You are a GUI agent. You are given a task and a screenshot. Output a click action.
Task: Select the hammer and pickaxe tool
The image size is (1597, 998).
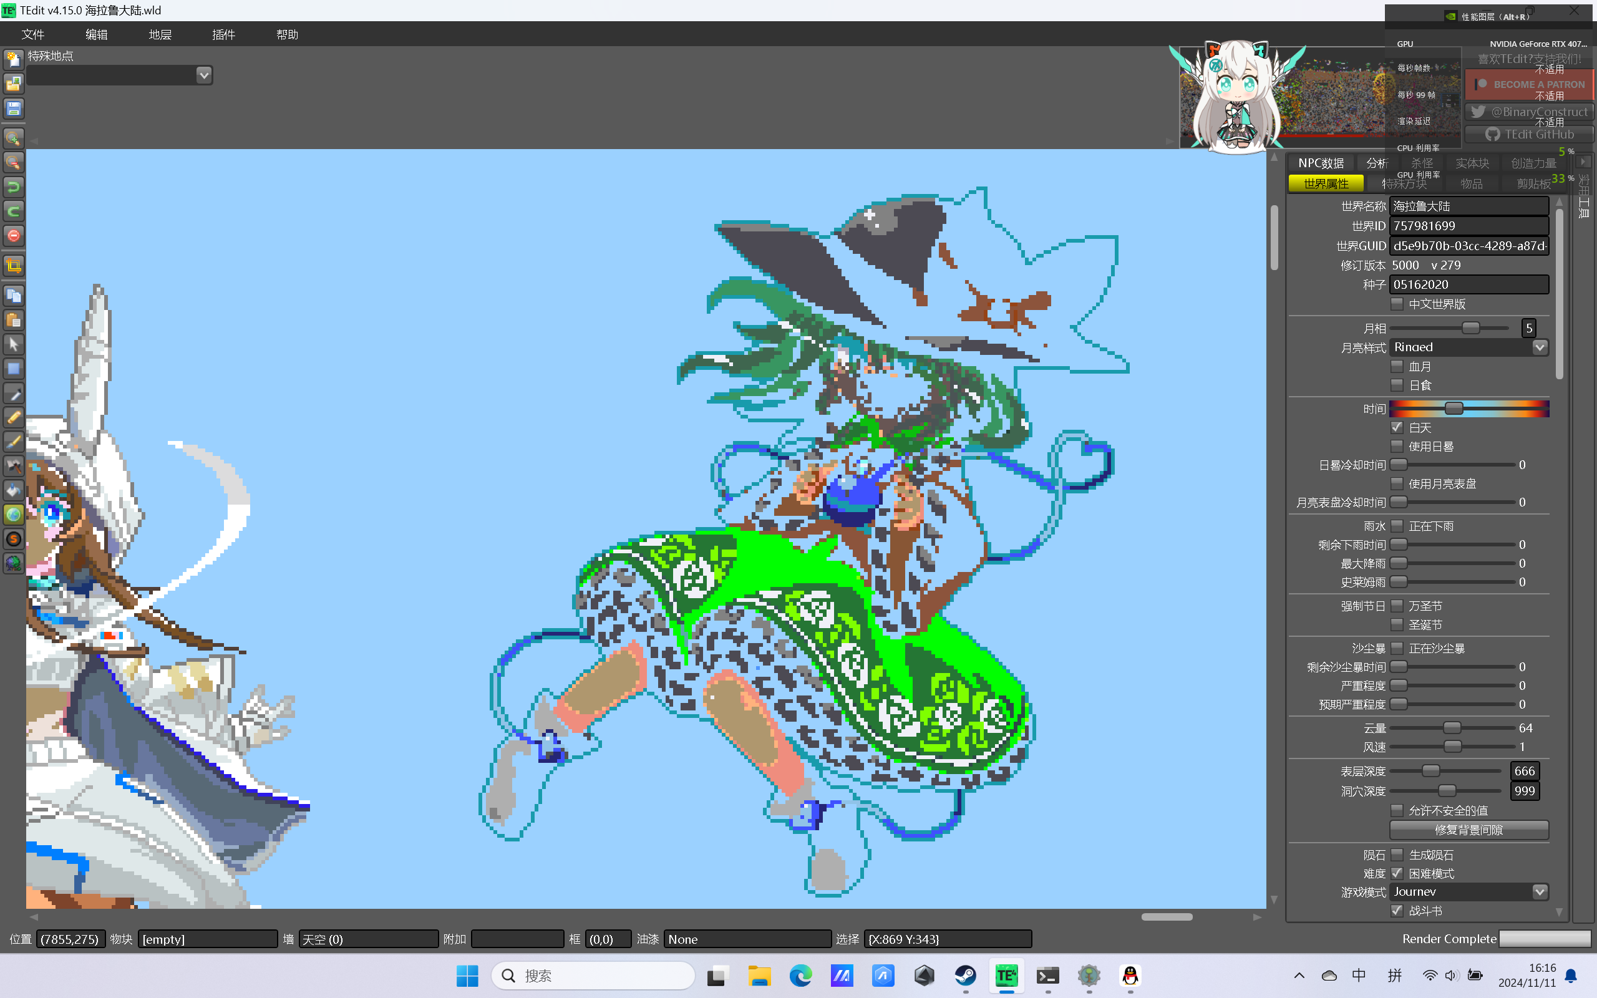13,466
